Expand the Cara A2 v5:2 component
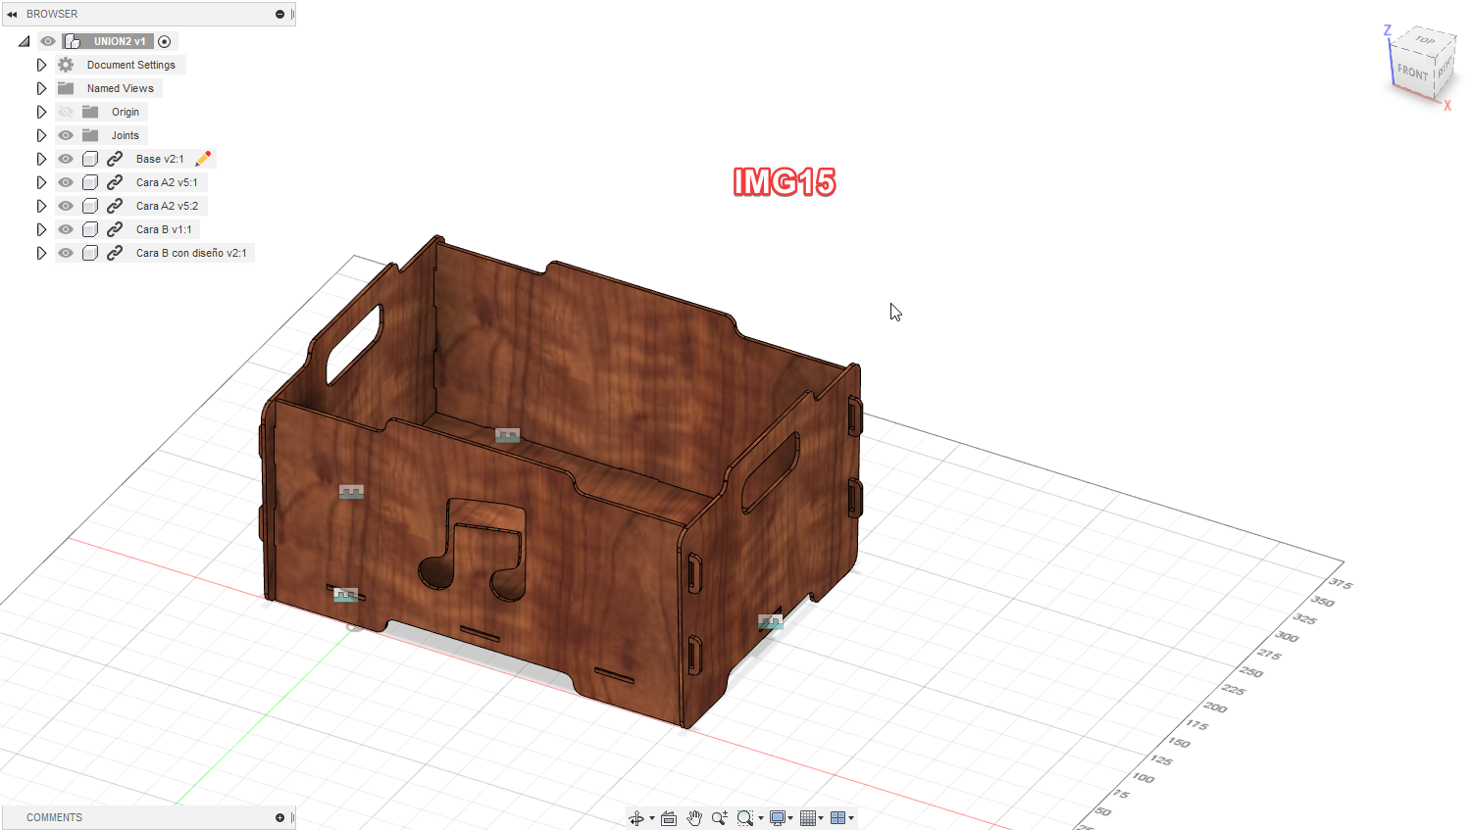1470x830 pixels. [x=41, y=206]
